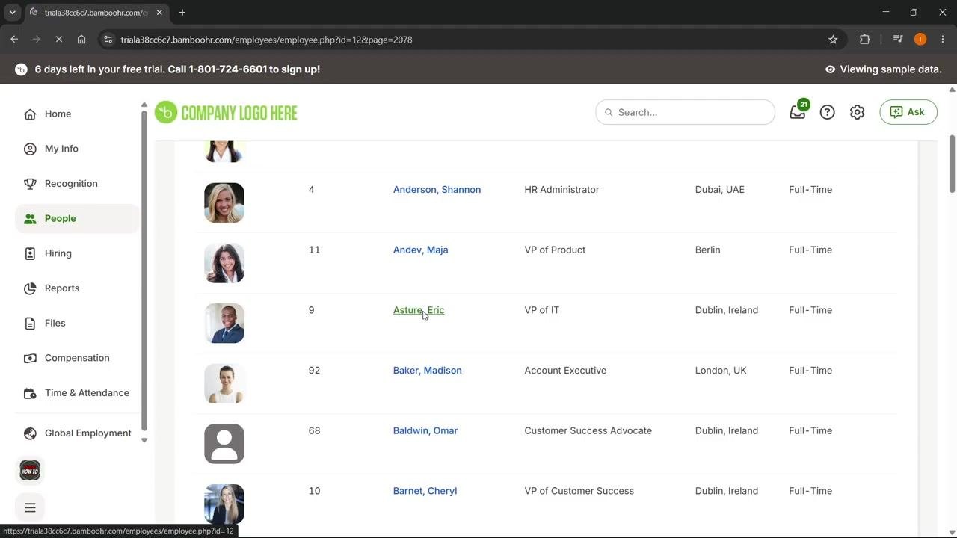Click the address bar URL
Viewport: 957px width, 538px height.
pos(266,40)
